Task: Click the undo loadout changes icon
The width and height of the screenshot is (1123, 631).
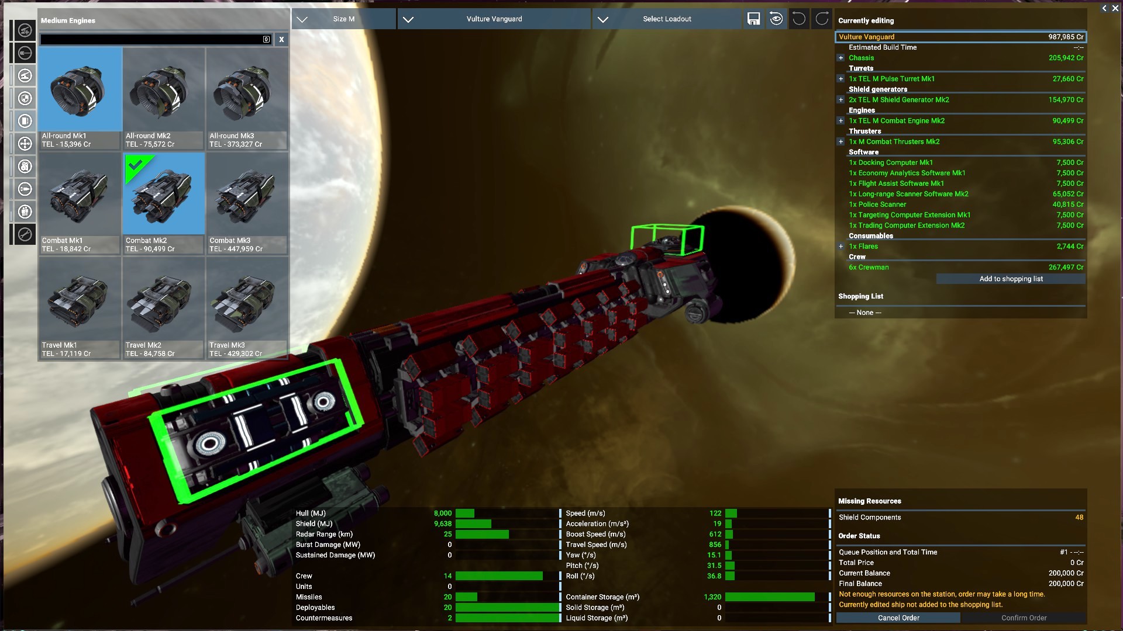Action: coord(800,19)
